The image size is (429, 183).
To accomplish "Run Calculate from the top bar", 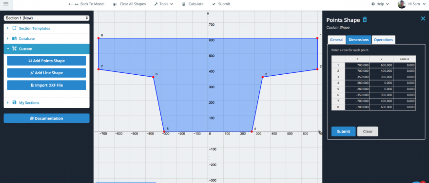I will click(x=193, y=4).
